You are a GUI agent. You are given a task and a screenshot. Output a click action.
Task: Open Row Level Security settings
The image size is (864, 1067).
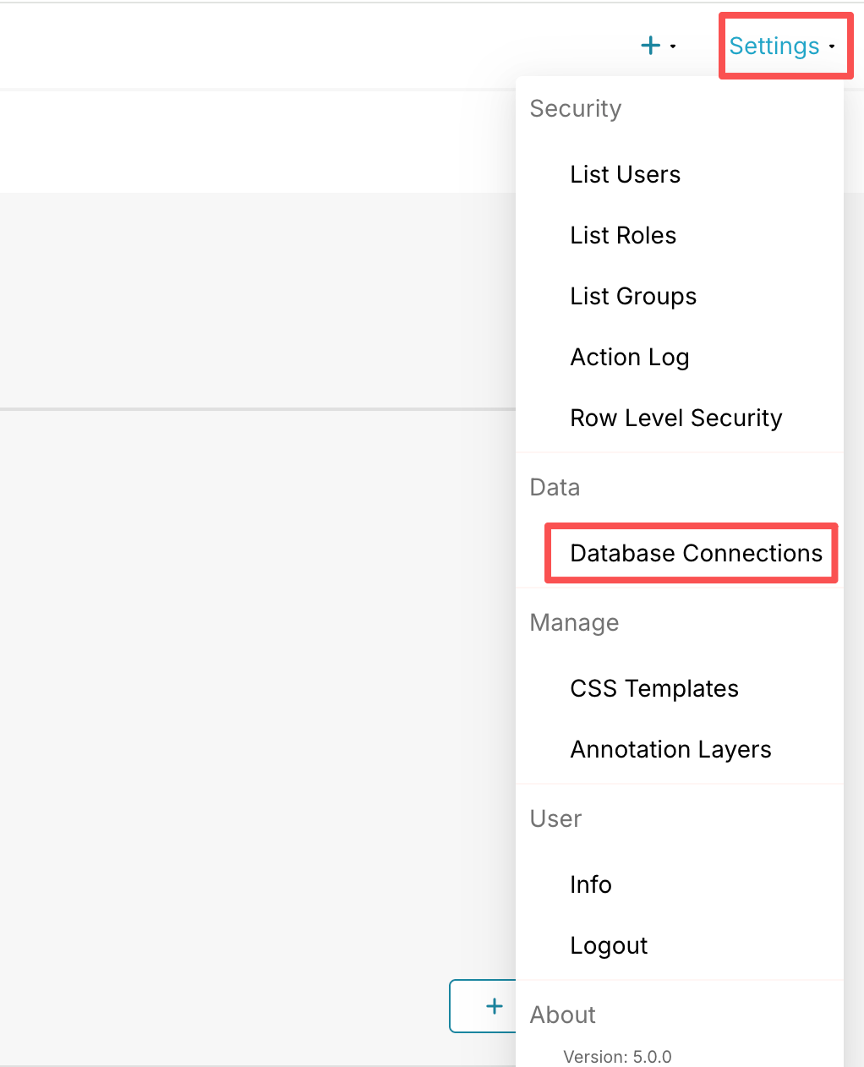(675, 418)
